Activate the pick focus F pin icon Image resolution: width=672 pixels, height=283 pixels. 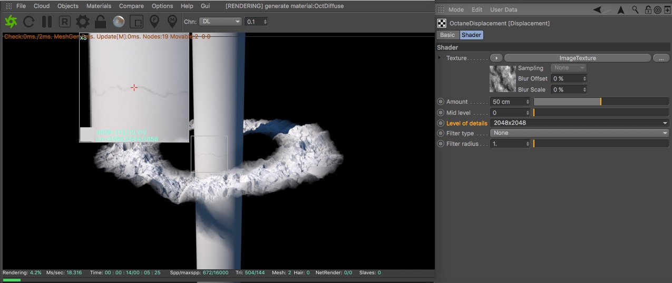(154, 22)
